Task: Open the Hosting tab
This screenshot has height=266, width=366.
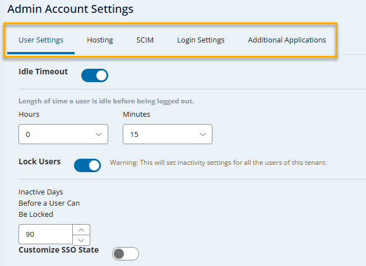Action: coord(100,40)
